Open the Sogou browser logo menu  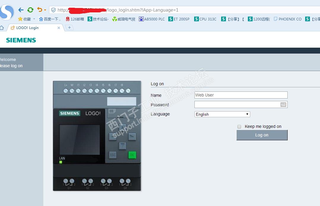(7, 12)
